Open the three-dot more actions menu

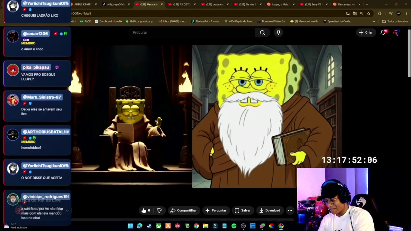point(290,210)
